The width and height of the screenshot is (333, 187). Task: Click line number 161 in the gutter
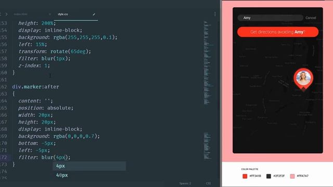[x=4, y=79]
